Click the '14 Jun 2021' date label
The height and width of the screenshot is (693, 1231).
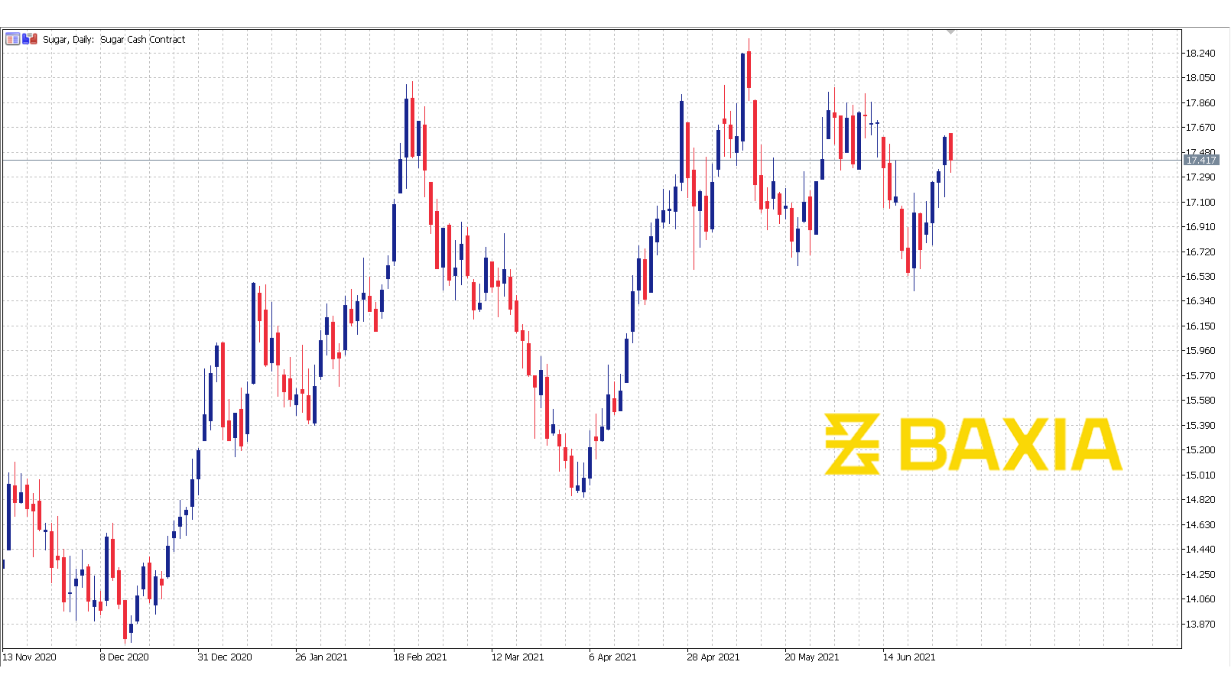pos(909,657)
